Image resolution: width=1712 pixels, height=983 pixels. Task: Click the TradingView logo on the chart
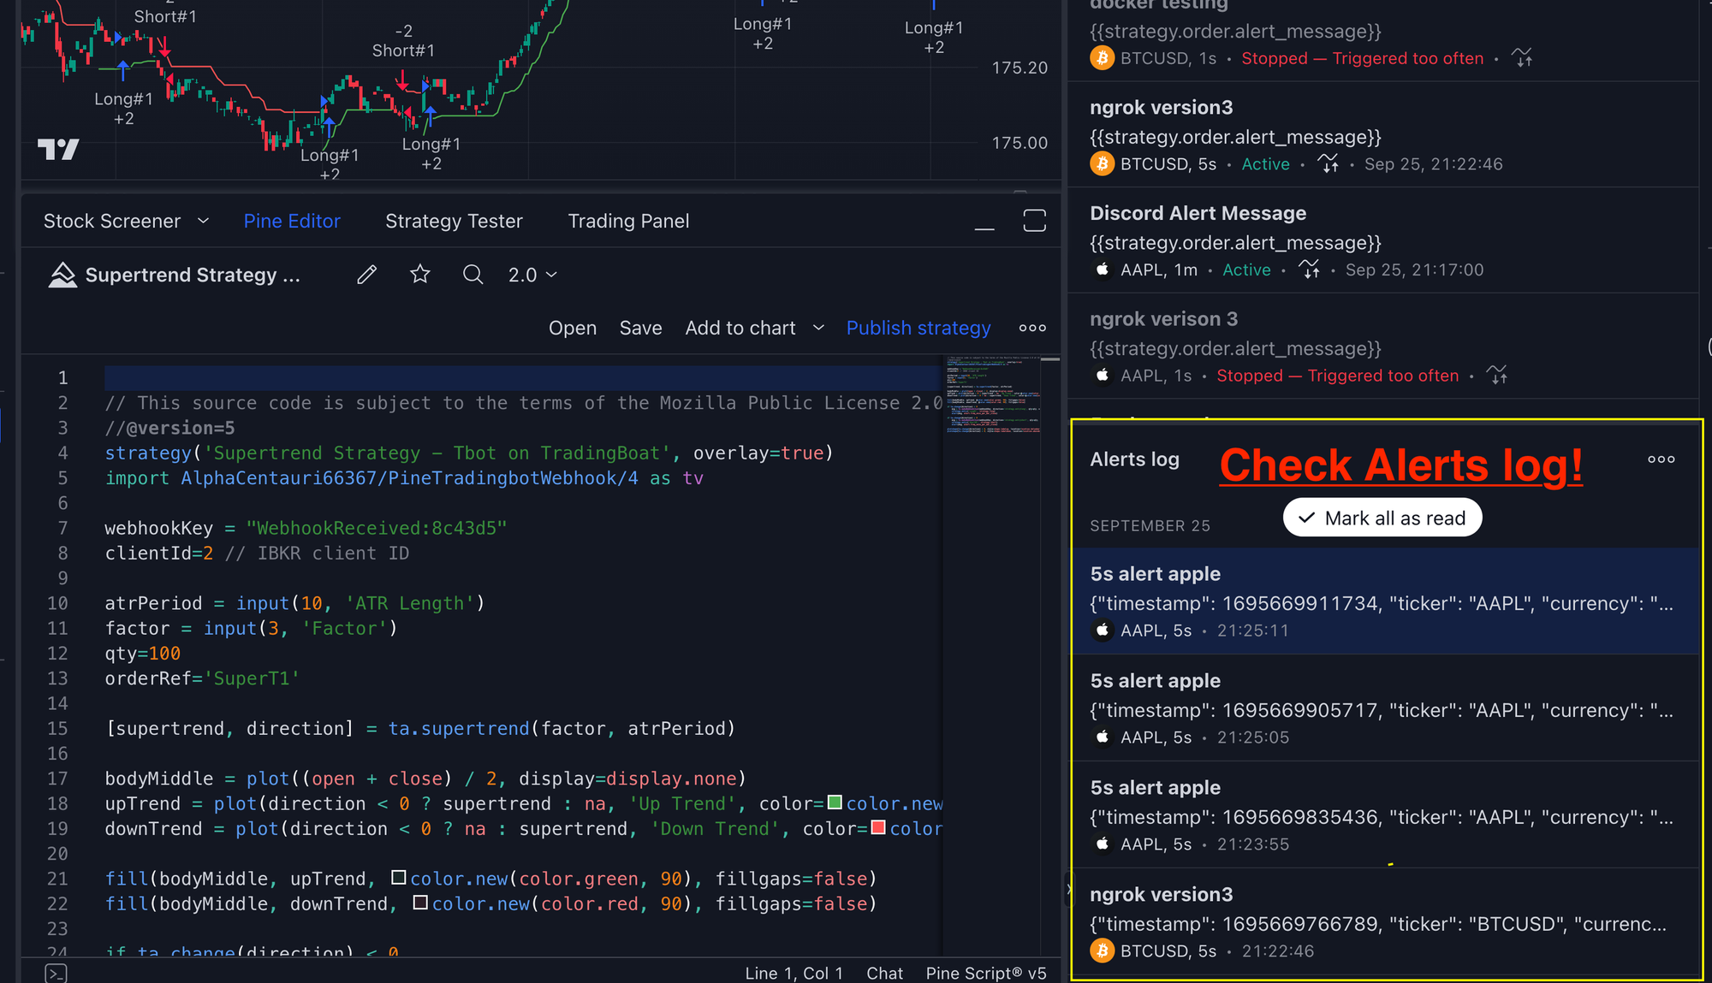pos(58,150)
